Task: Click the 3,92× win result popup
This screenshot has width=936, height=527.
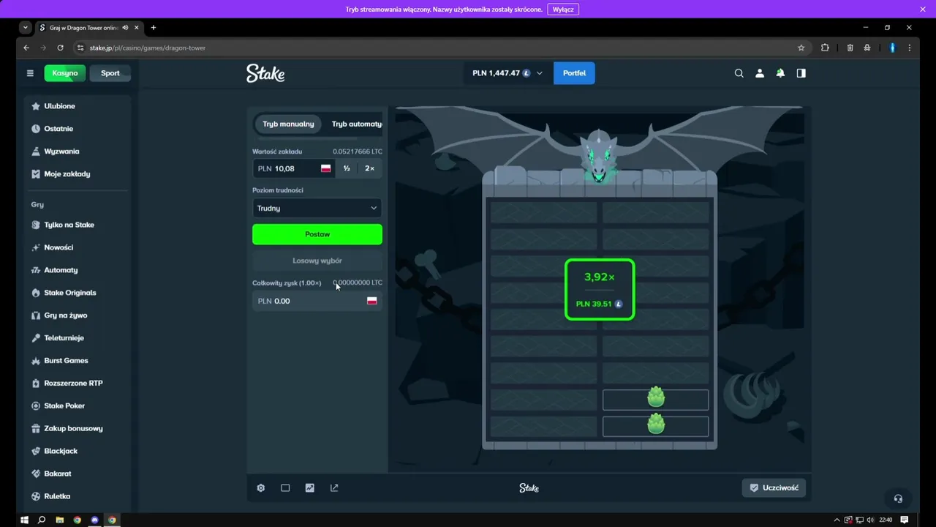Action: click(x=600, y=289)
